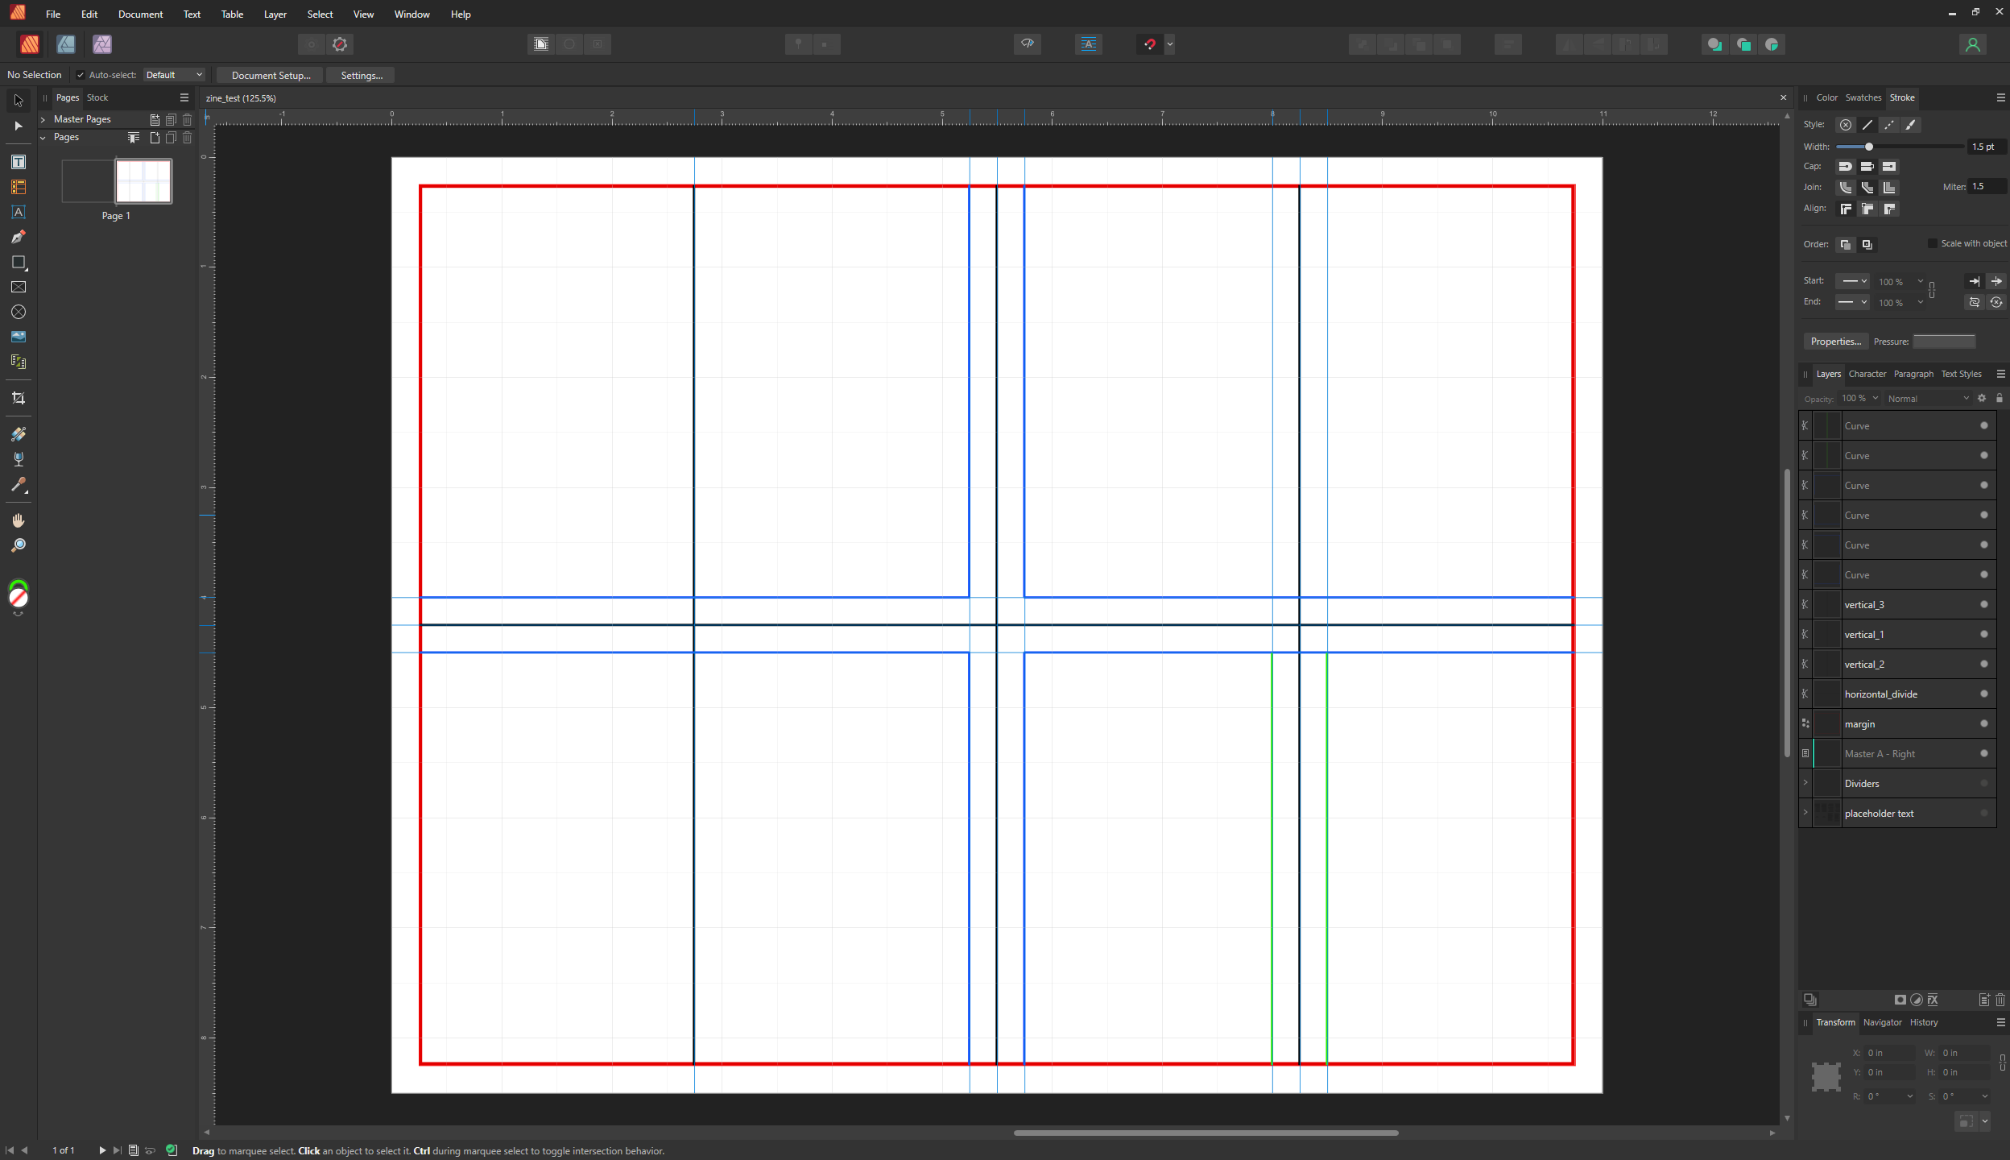2010x1160 pixels.
Task: Click the stroke Properties... button
Action: [1836, 342]
